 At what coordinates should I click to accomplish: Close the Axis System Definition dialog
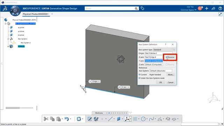tap(173, 44)
